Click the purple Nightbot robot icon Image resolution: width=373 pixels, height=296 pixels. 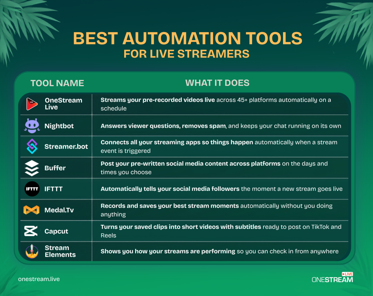[32, 126]
